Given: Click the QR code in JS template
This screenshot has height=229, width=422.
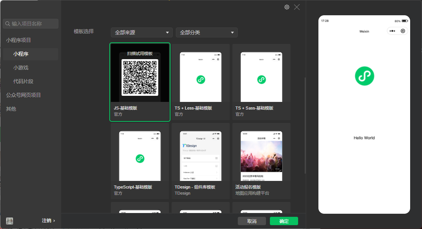Looking at the screenshot, I should coord(140,77).
